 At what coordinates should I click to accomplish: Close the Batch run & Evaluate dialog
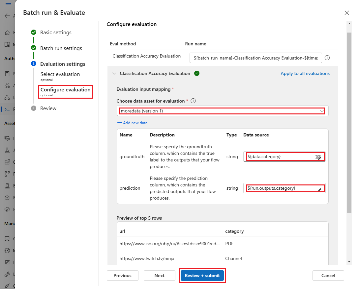(x=346, y=13)
